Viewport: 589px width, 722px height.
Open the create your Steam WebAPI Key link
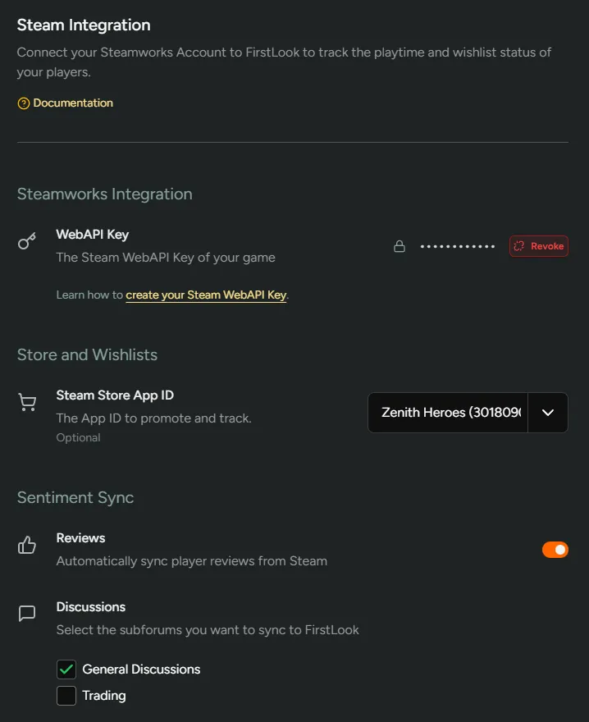tap(206, 295)
